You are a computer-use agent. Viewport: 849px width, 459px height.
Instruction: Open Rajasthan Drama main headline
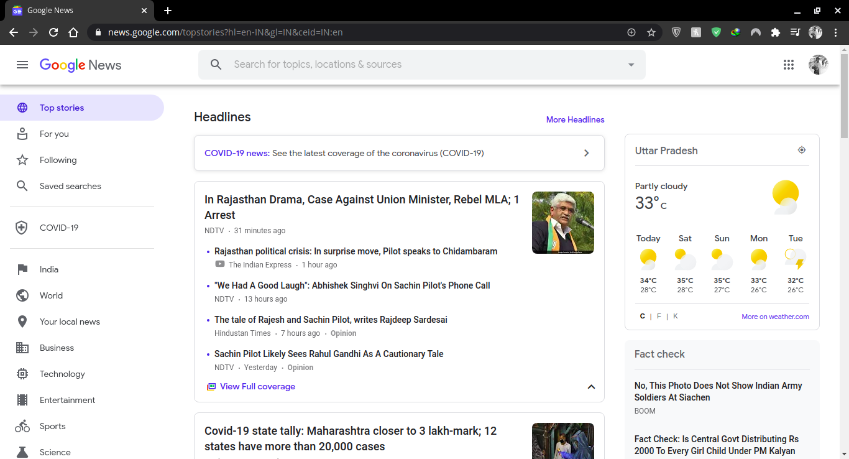[362, 207]
